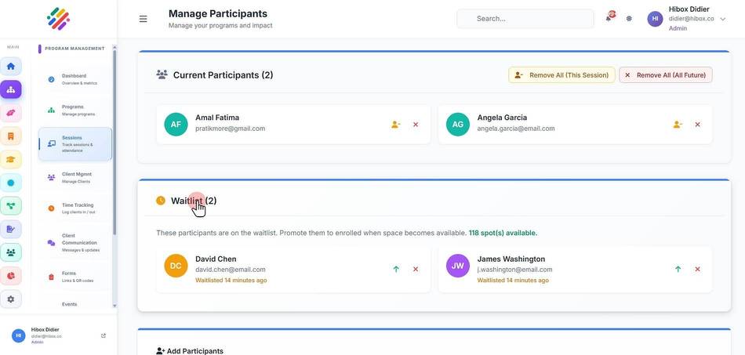Remove Amal Fatima from this session icon
745x355 pixels.
pos(396,125)
